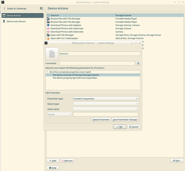Viewport: 185px width, 171px height.
Task: Click the digiKam icon in the list
Action: (x=48, y=25)
